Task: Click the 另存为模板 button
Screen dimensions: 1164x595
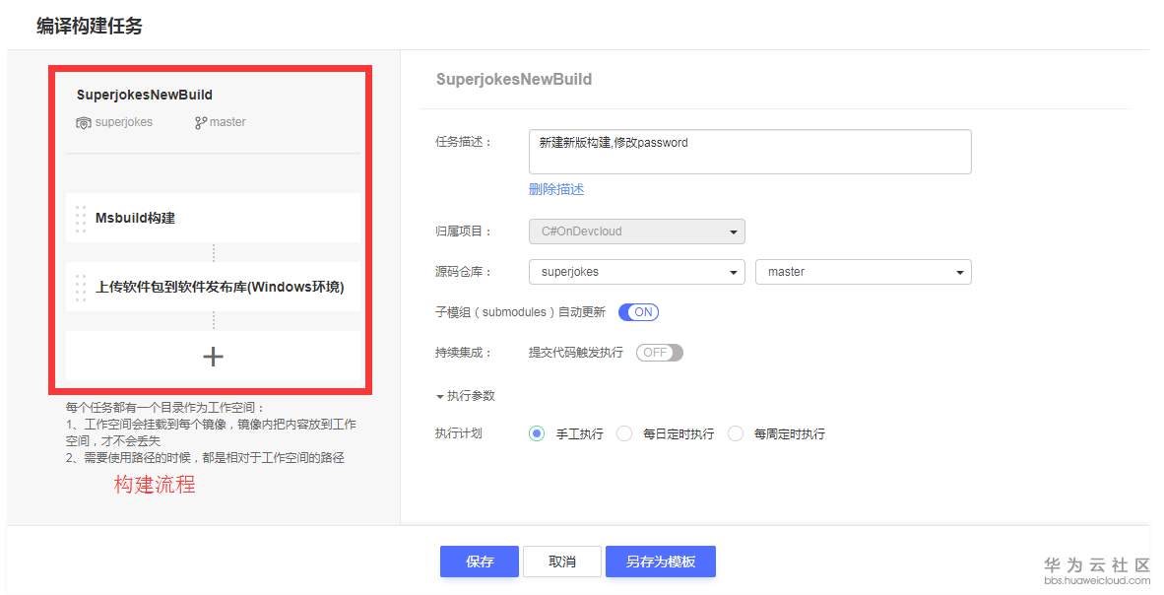Action: [661, 562]
